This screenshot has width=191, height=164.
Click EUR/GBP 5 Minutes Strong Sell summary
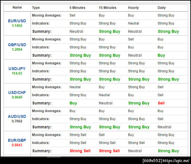pyautogui.click(x=80, y=151)
